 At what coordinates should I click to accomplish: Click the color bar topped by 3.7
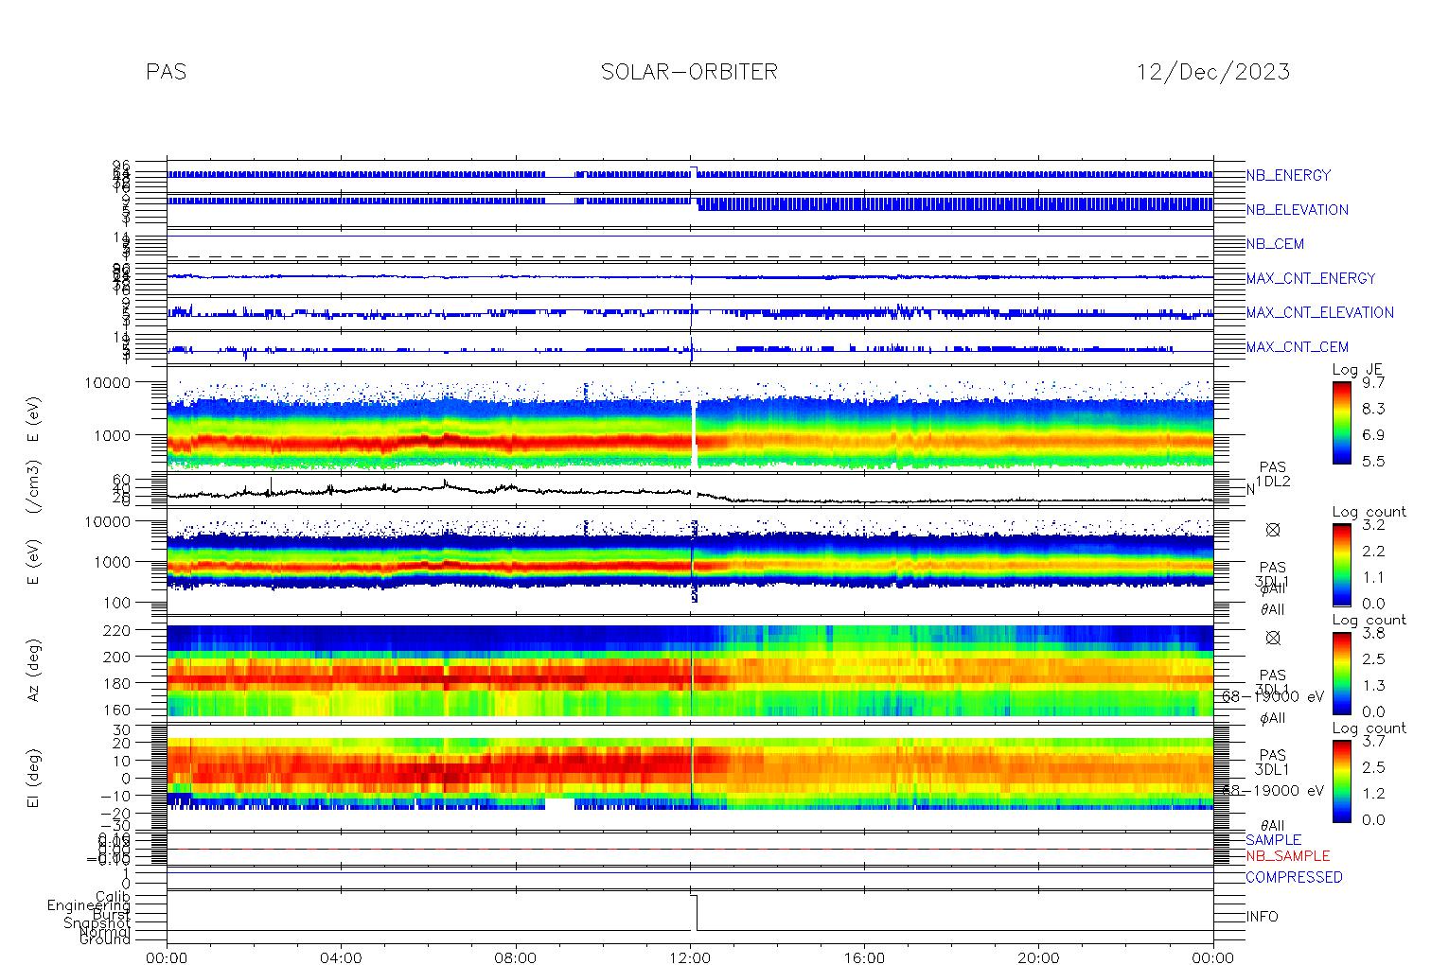1342,781
